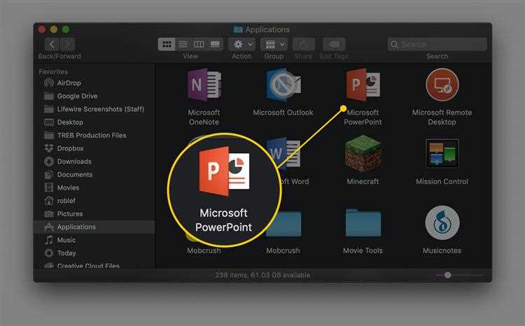525x326 pixels.
Task: Open Google Drive in the sidebar
Action: tap(77, 96)
